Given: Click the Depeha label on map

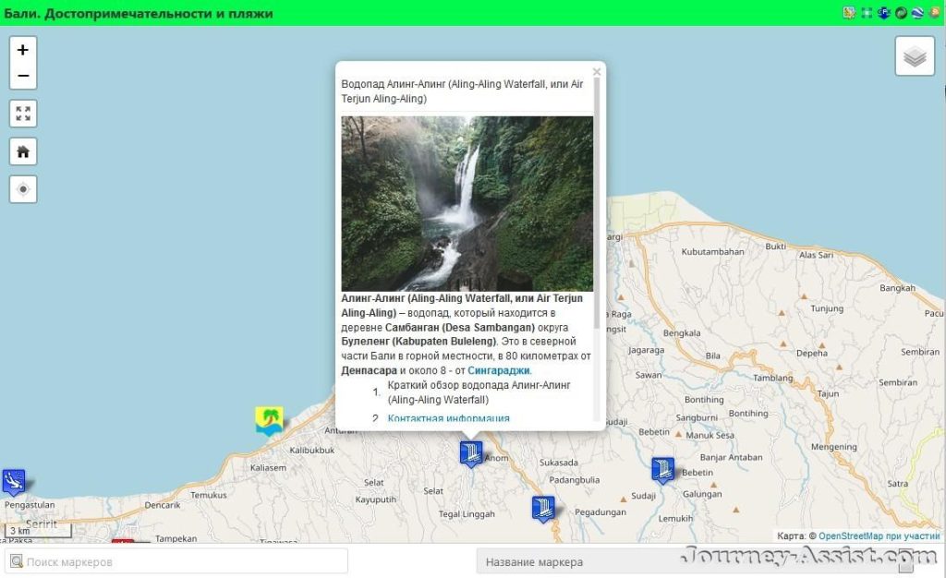Looking at the screenshot, I should 812,354.
